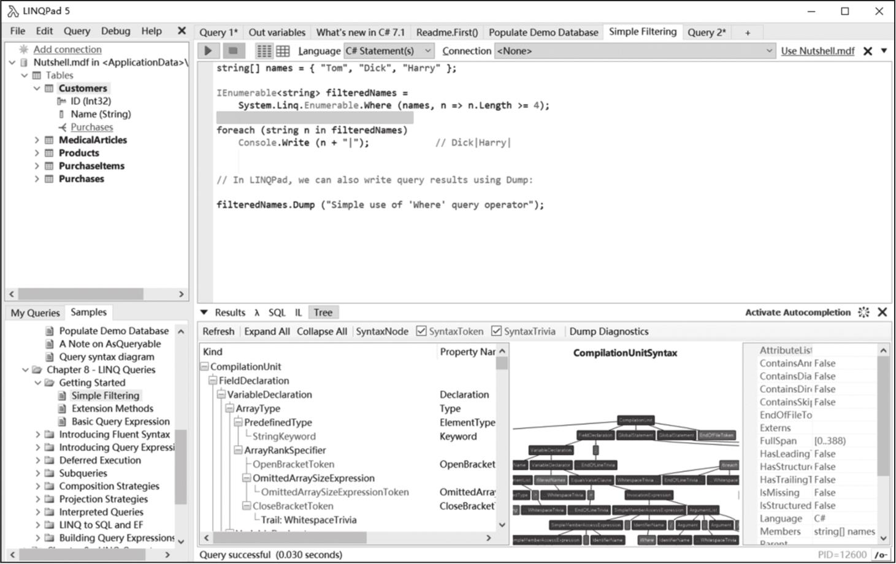
Task: Switch results to data grids icon
Action: point(283,51)
